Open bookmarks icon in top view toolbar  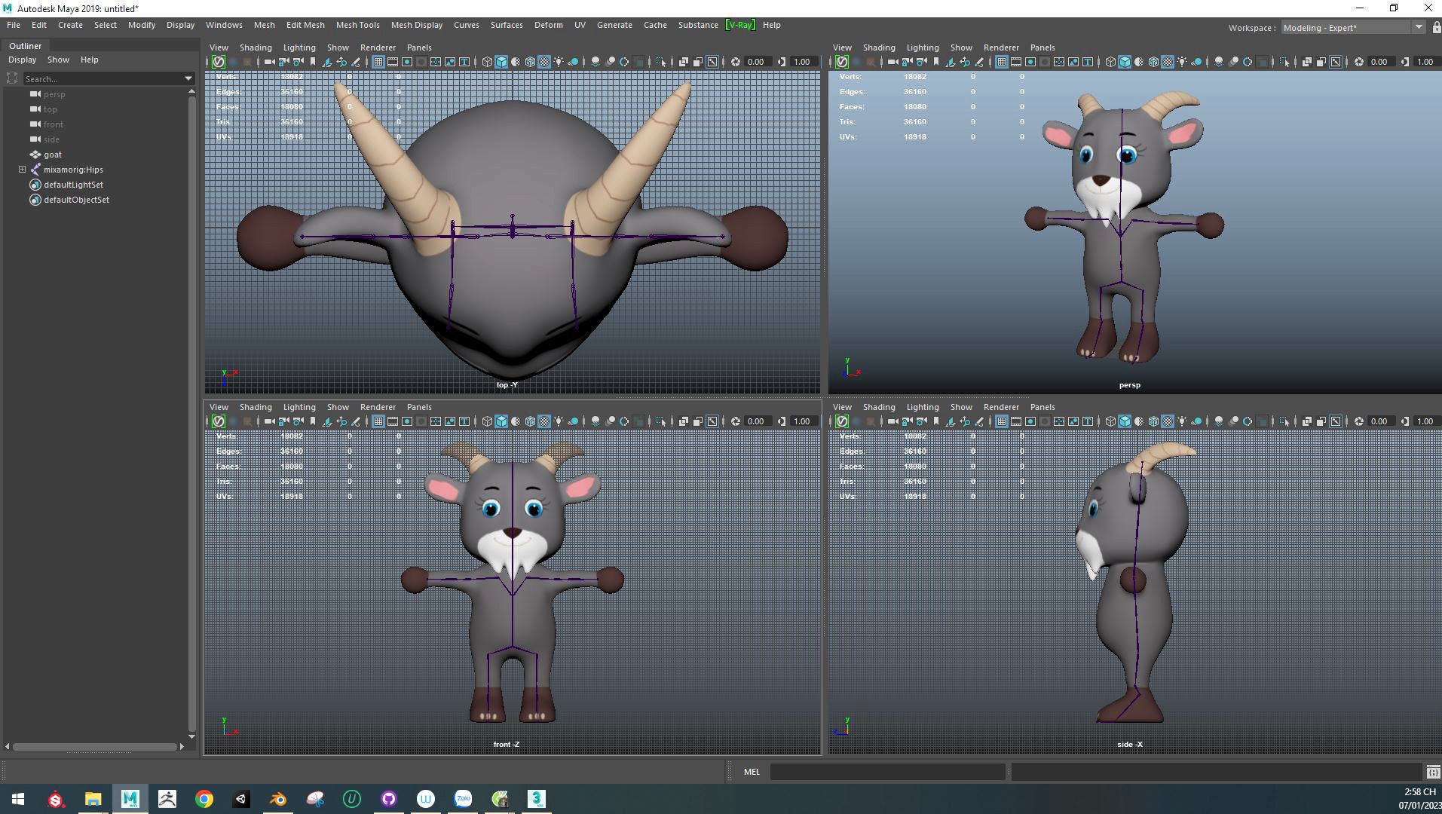(x=313, y=62)
